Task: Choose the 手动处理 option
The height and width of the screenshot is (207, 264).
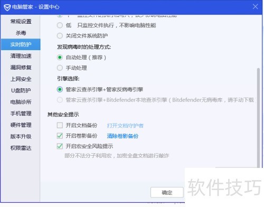Action: pyautogui.click(x=60, y=68)
